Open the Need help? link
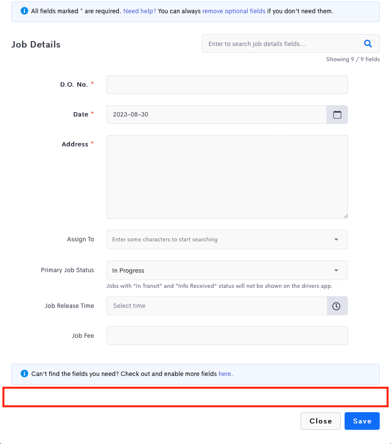 tap(140, 11)
